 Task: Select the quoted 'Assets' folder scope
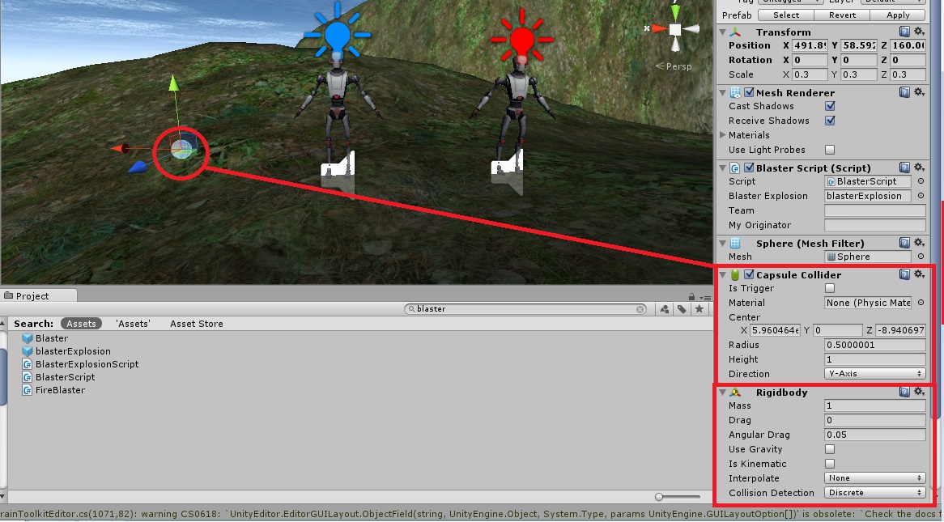pyautogui.click(x=133, y=323)
